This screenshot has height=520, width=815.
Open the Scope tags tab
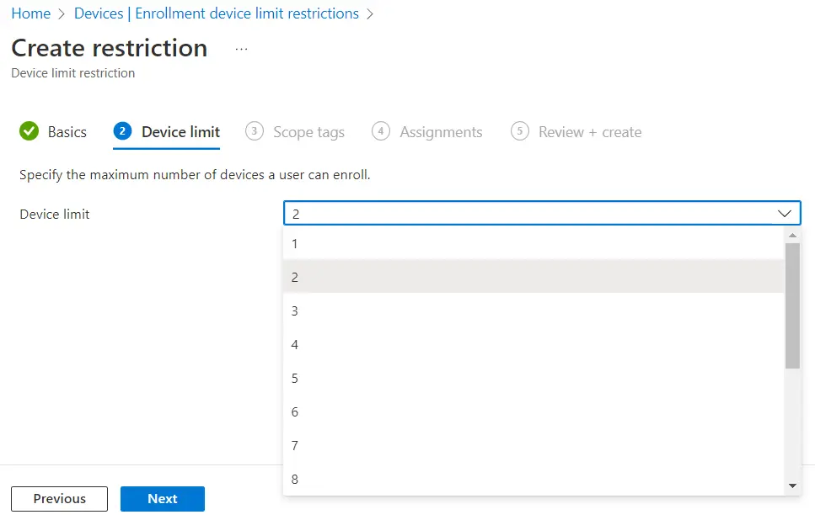[308, 132]
